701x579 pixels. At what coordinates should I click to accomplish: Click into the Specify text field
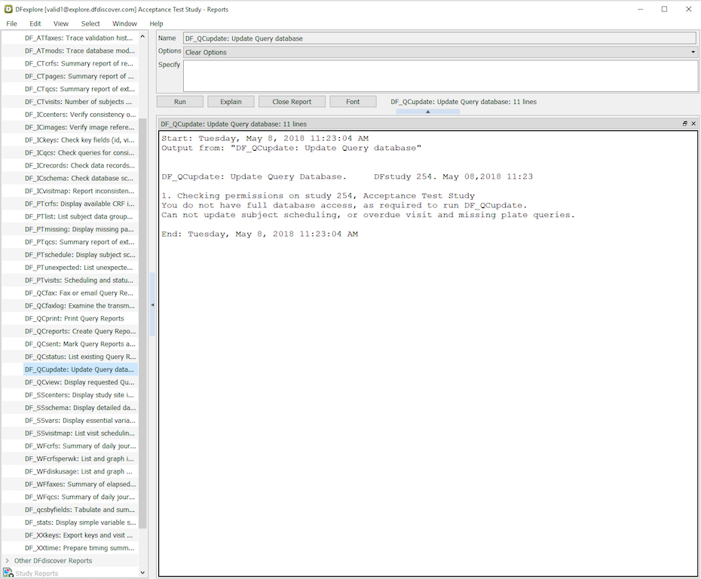coord(440,75)
